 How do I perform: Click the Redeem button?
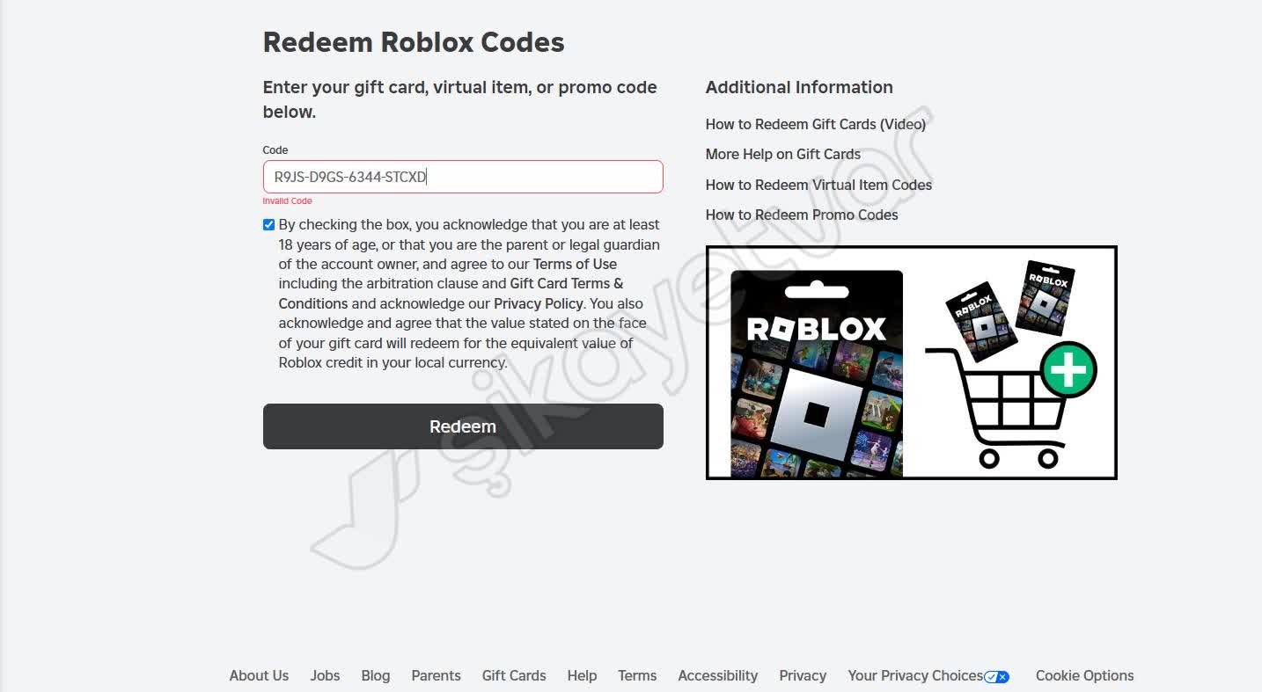point(463,426)
